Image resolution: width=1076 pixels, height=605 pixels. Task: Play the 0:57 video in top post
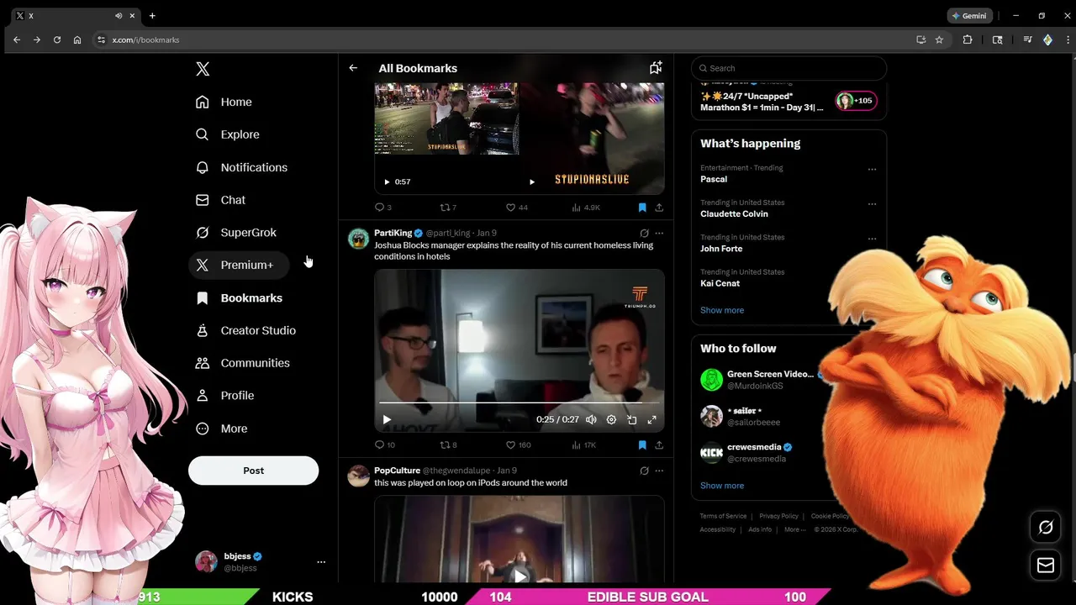click(387, 181)
